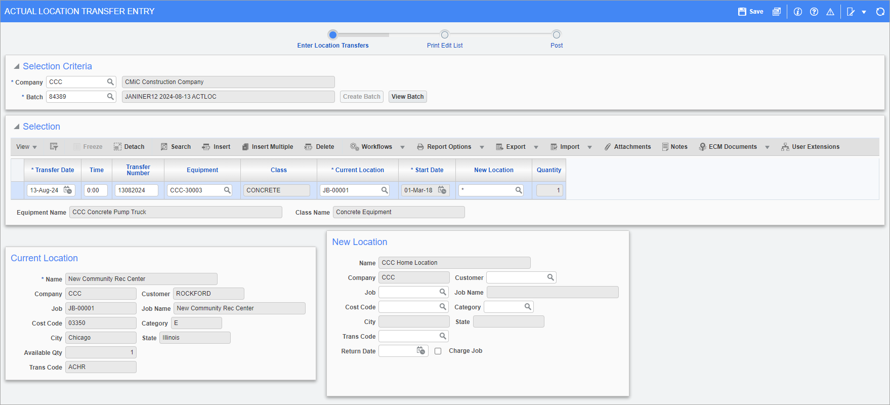This screenshot has height=405, width=890.
Task: Open the View menu in Selection toolbar
Action: tap(26, 147)
